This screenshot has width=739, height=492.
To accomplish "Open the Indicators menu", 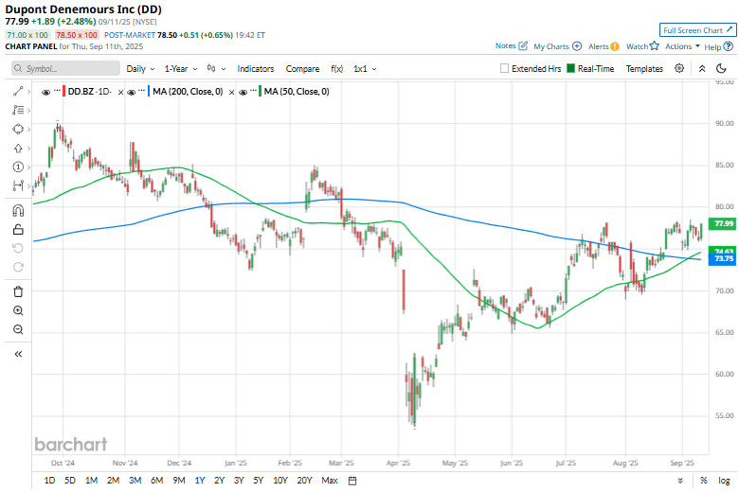I will (x=256, y=69).
